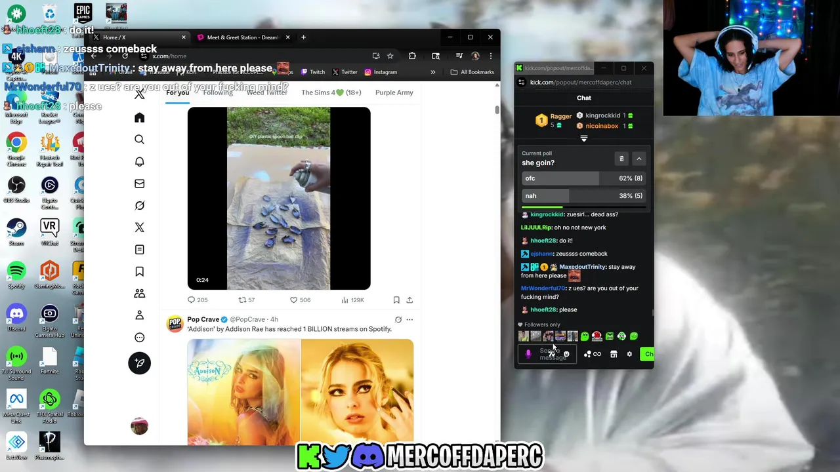Open The Sims 4 (18+) tab

[x=331, y=92]
